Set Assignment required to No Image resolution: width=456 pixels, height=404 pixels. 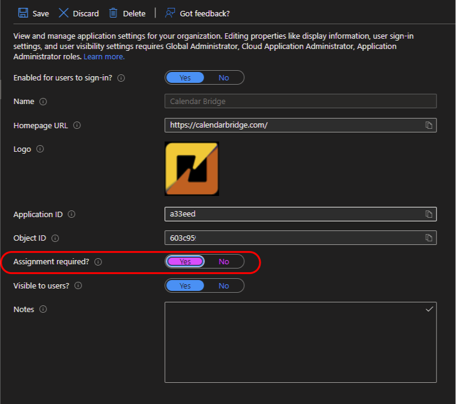coord(224,261)
